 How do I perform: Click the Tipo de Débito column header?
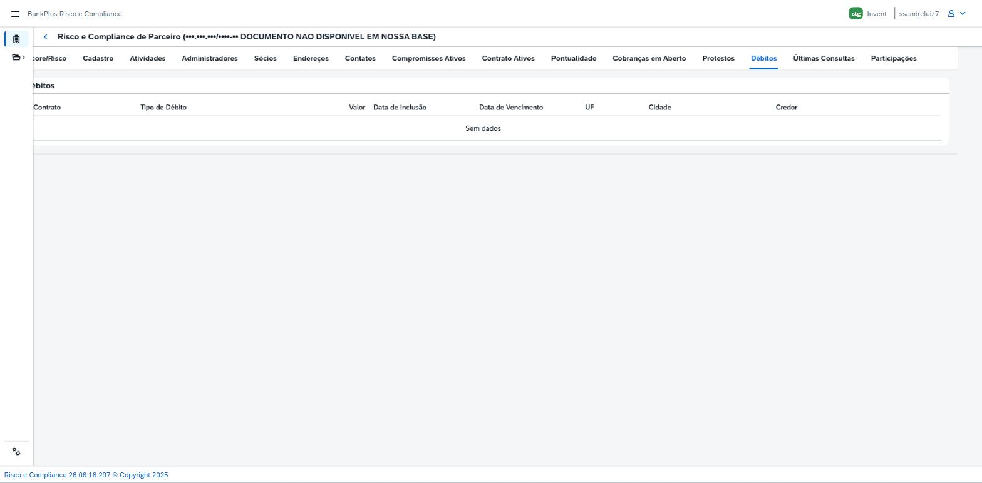(163, 108)
